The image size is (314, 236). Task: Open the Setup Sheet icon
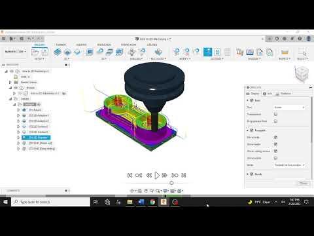(228, 52)
